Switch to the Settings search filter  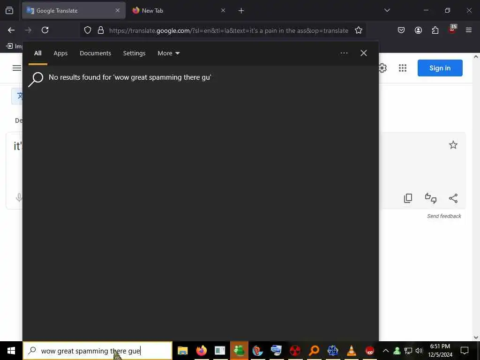coord(134,53)
